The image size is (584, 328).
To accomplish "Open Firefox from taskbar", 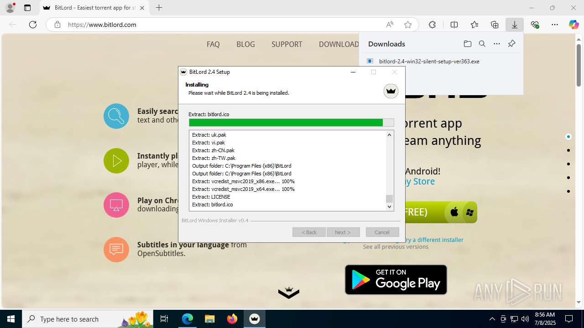I will (232, 319).
